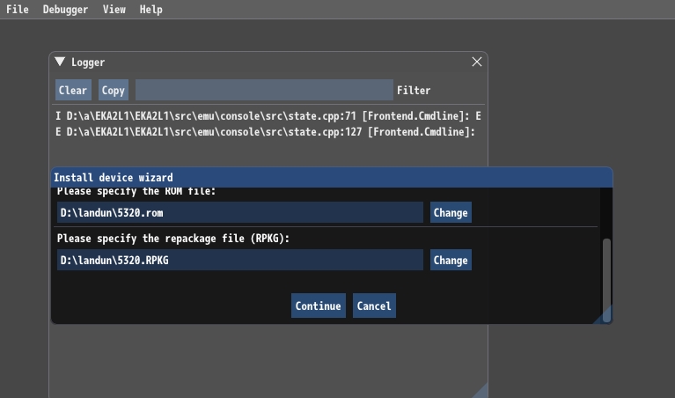Click the Filter label text
The height and width of the screenshot is (398, 675).
[x=414, y=90]
